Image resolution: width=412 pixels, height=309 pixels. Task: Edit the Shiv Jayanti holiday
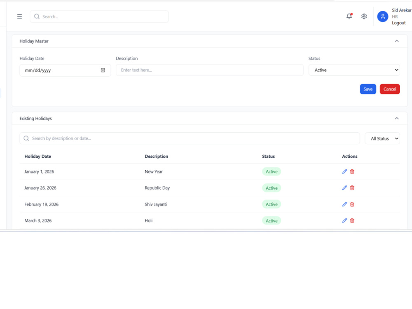pyautogui.click(x=344, y=204)
